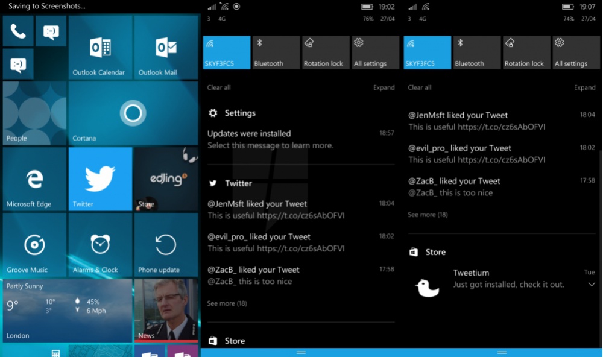This screenshot has width=603, height=357.
Task: Tap battery icon in 19:02 status bar
Action: 367,7
